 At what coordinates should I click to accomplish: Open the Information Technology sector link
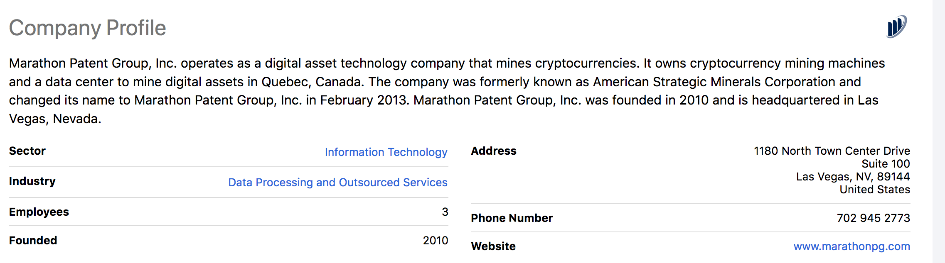[x=386, y=152]
